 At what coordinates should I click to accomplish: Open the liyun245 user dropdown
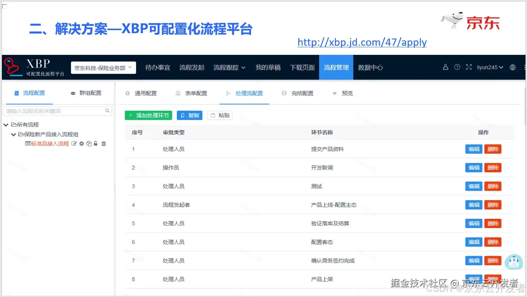(x=490, y=67)
